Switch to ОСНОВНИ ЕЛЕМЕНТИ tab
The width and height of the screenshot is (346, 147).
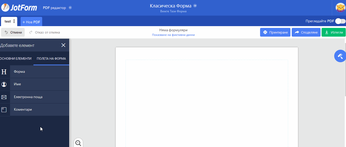click(16, 59)
